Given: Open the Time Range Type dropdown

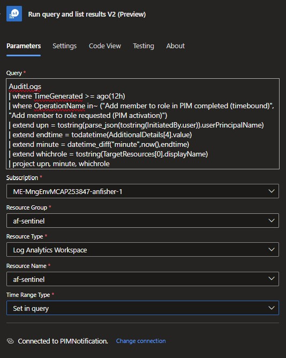Looking at the screenshot, I should (142, 308).
